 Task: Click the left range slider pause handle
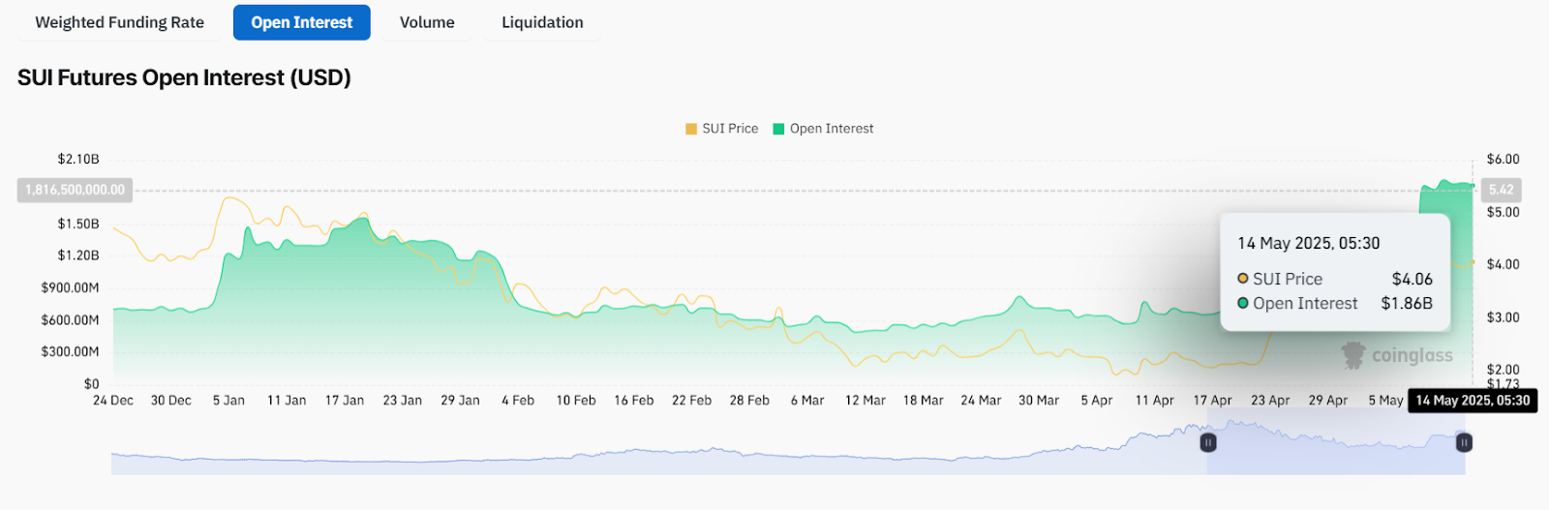pyautogui.click(x=1208, y=442)
